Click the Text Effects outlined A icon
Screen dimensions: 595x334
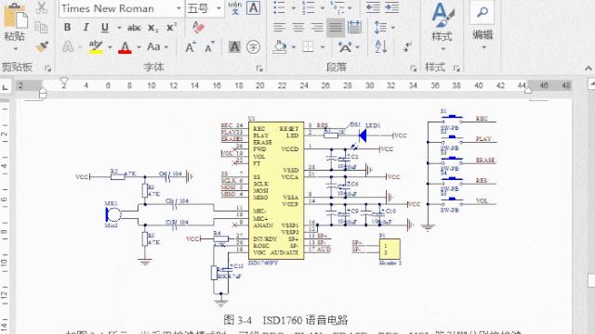[68, 46]
